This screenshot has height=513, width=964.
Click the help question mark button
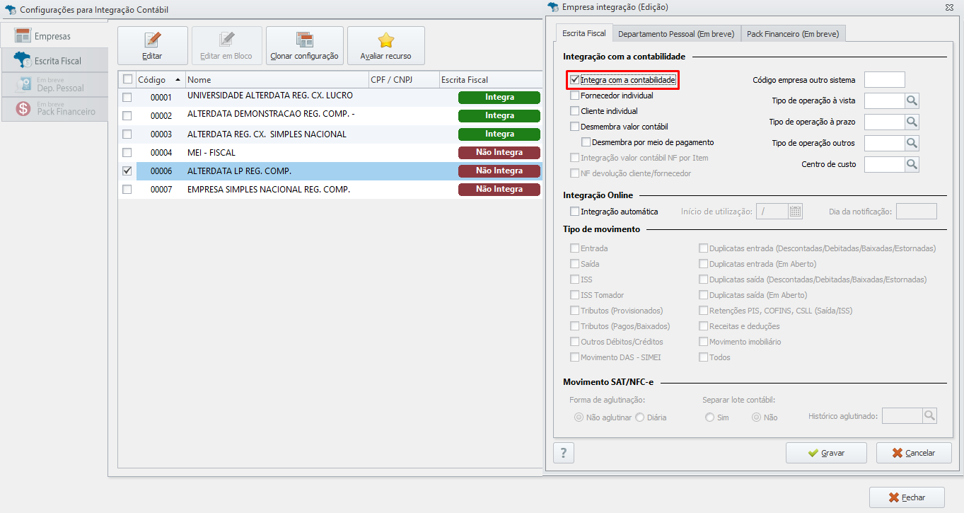pos(564,453)
